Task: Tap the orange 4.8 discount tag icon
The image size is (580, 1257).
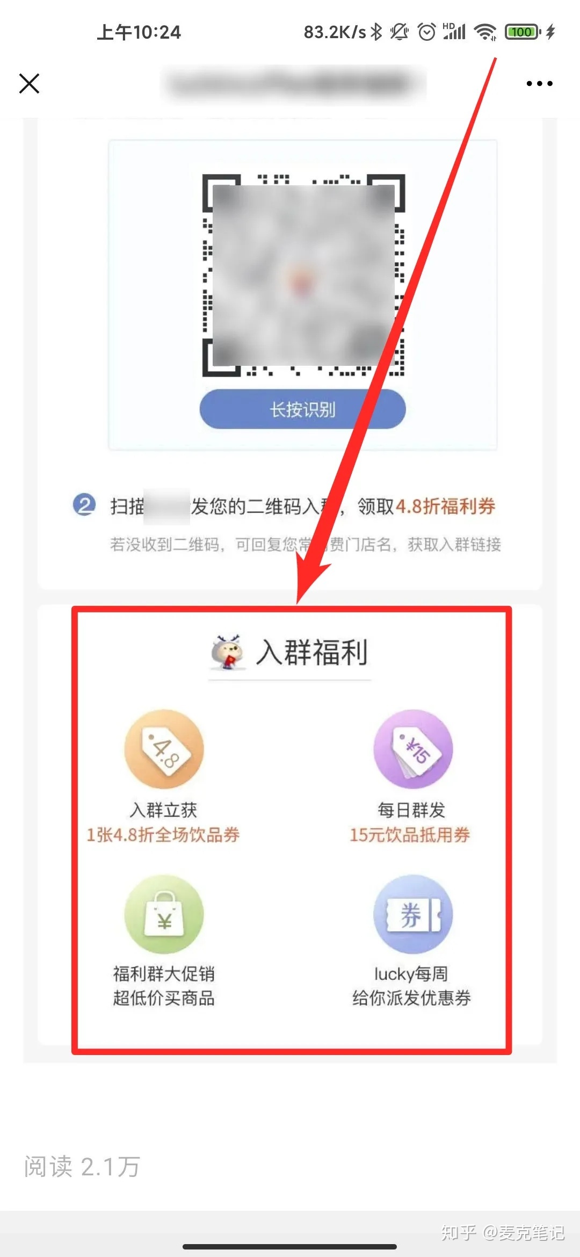Action: click(164, 749)
